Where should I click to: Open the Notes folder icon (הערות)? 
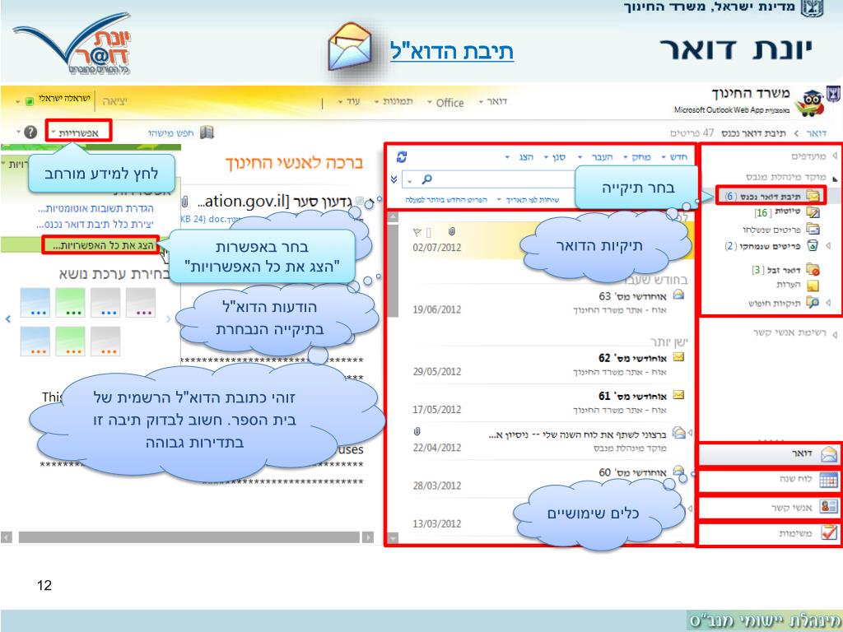[813, 285]
